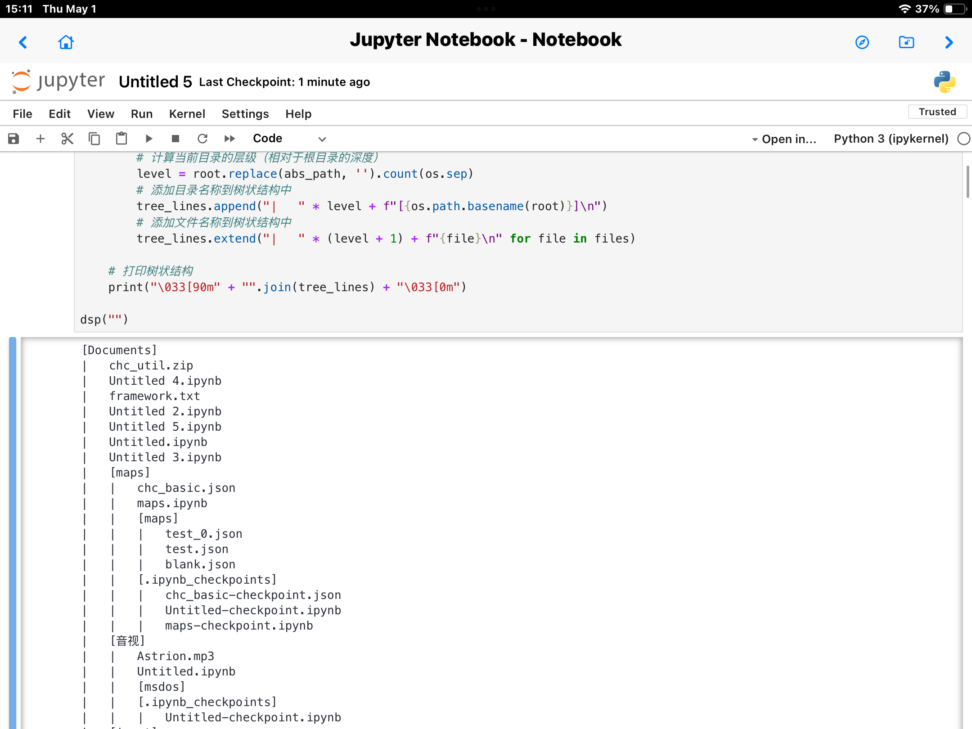Tap the home icon in navigation bar

66,42
